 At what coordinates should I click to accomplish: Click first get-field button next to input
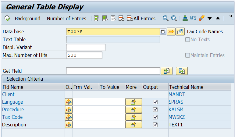click(x=166, y=71)
